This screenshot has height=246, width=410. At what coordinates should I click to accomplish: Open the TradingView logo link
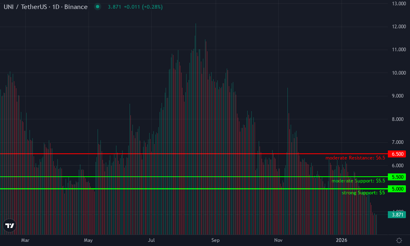(10, 225)
